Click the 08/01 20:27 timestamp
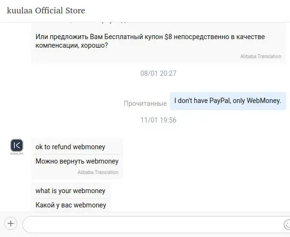The image size is (290, 237). (x=158, y=73)
